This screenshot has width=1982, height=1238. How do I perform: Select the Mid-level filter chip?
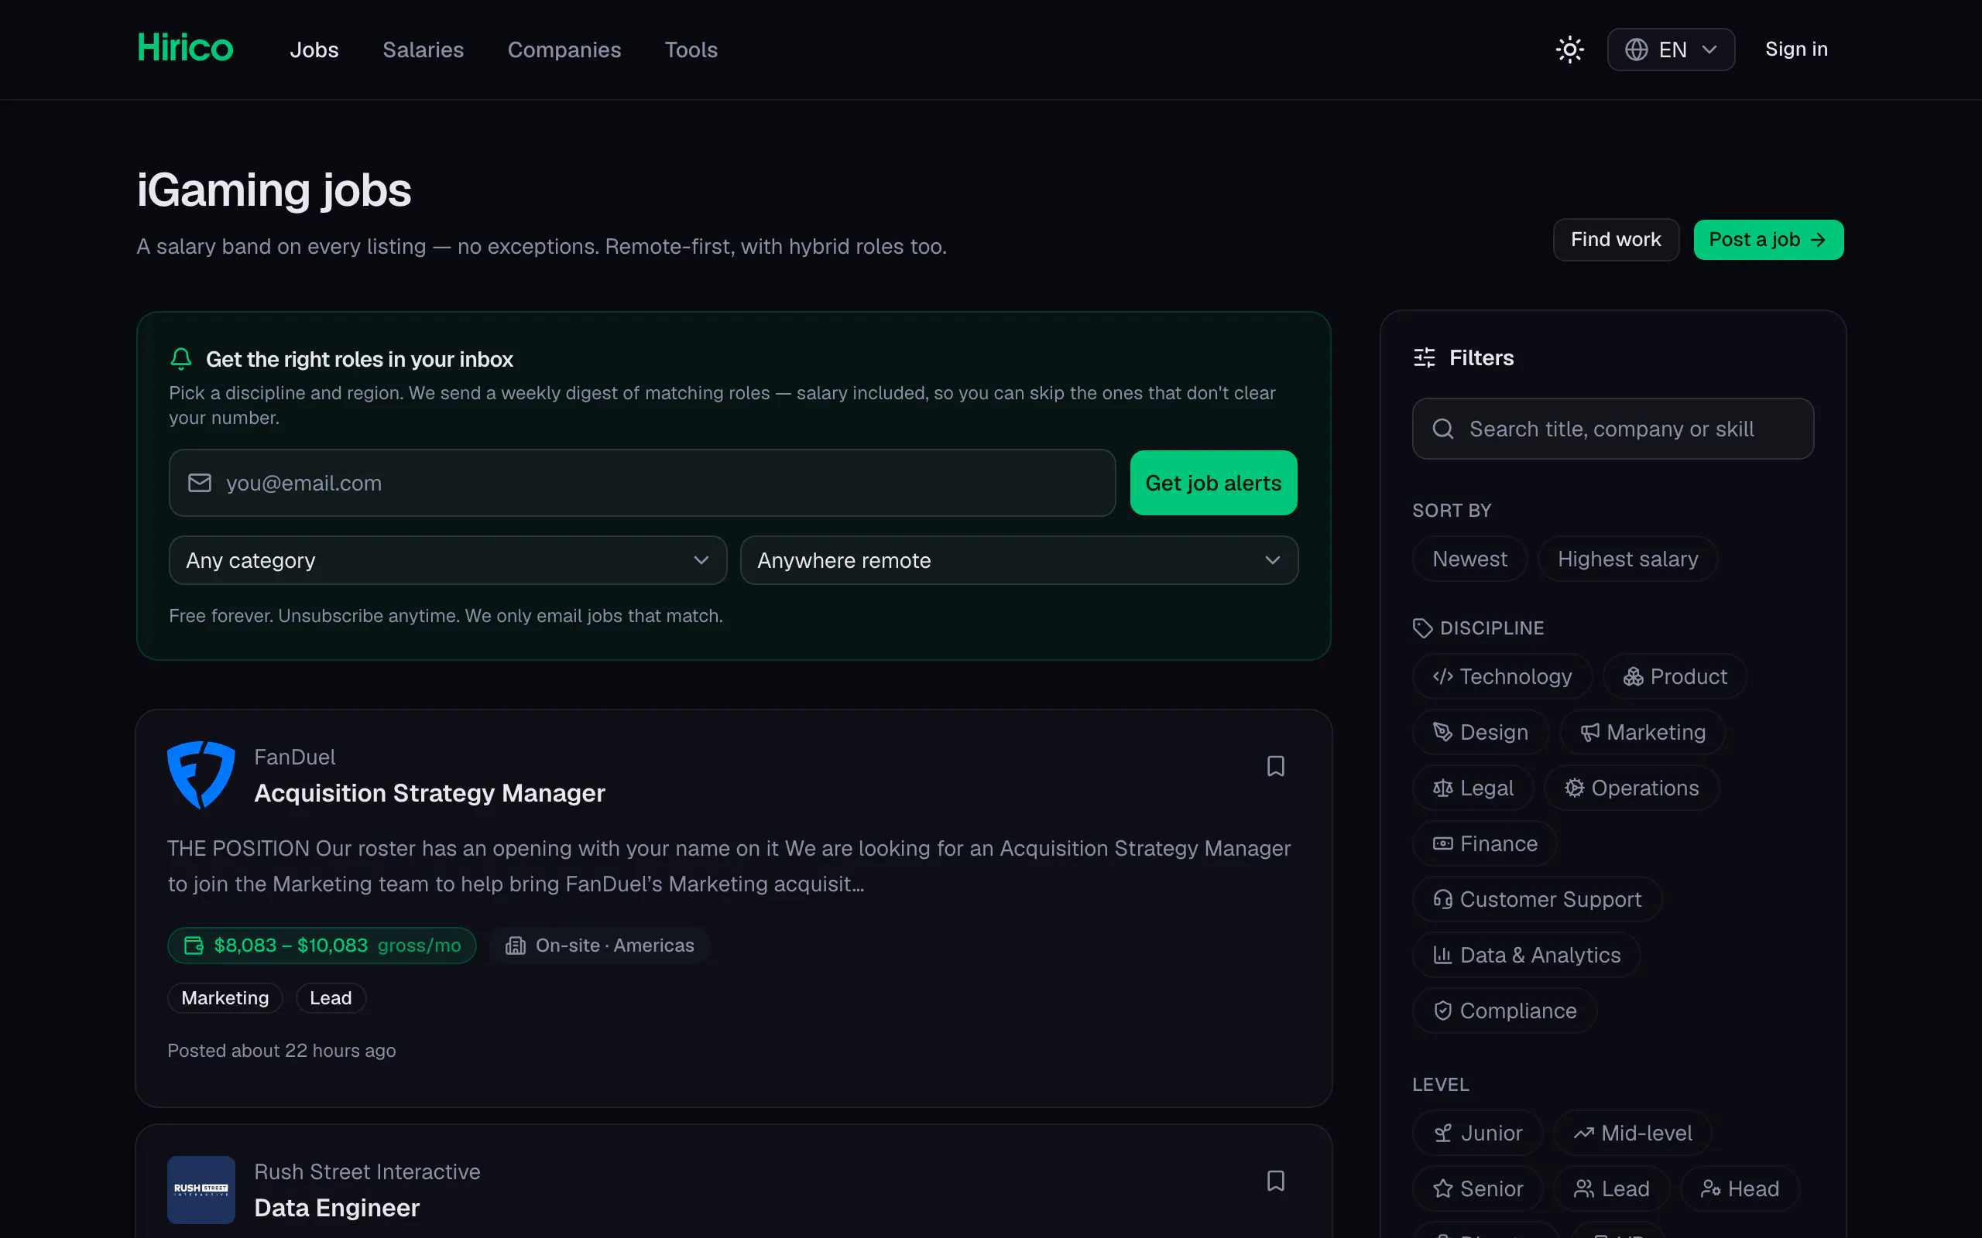tap(1632, 1132)
